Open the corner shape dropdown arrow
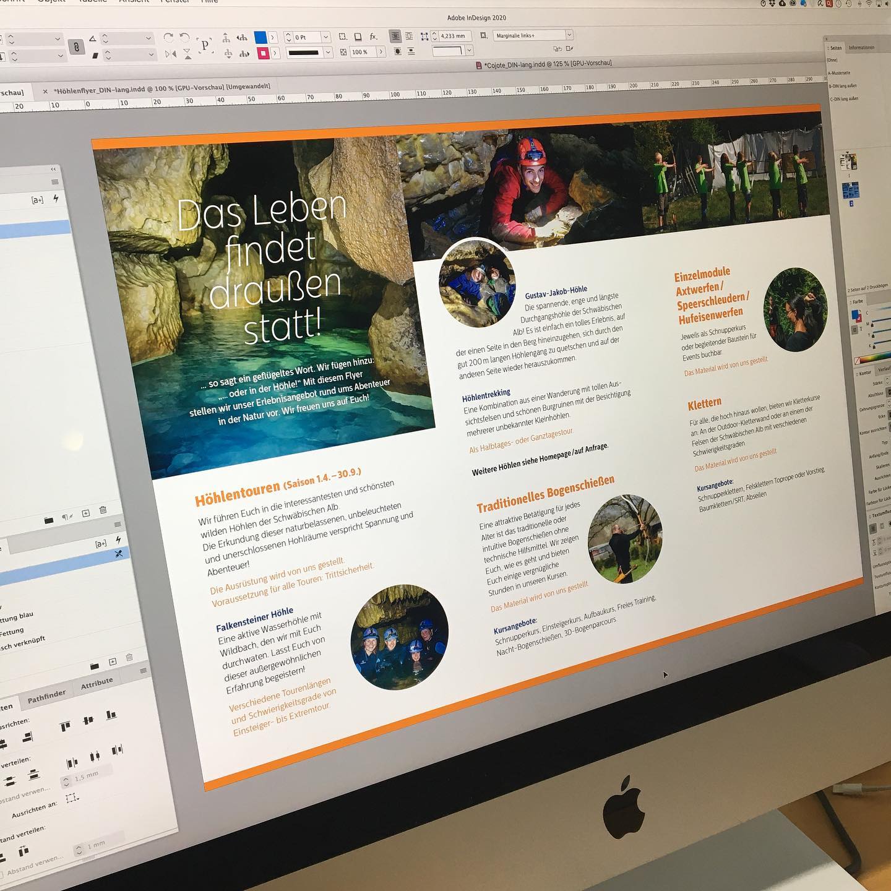The image size is (891, 891). coord(470,50)
